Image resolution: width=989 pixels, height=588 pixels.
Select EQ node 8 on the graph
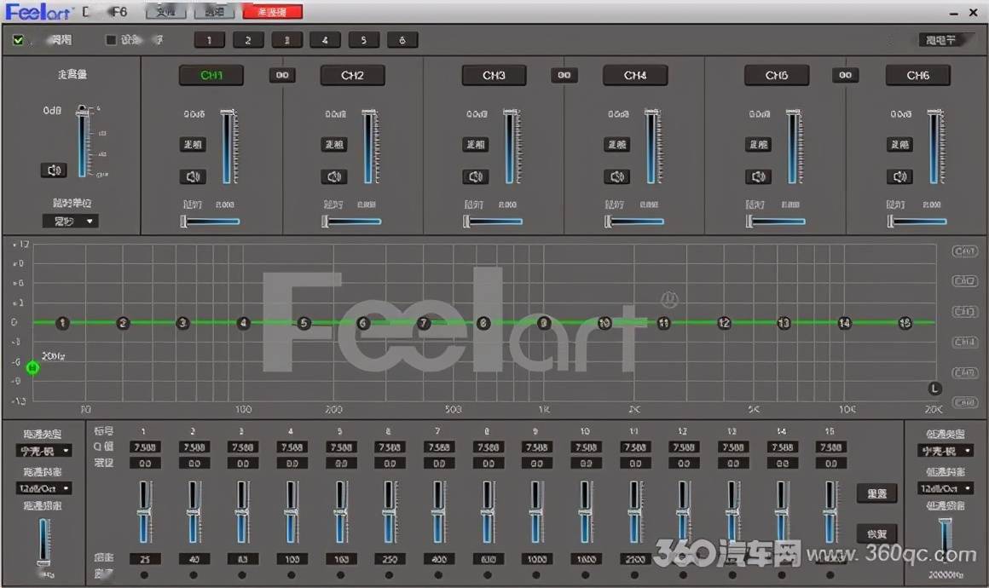pyautogui.click(x=483, y=324)
